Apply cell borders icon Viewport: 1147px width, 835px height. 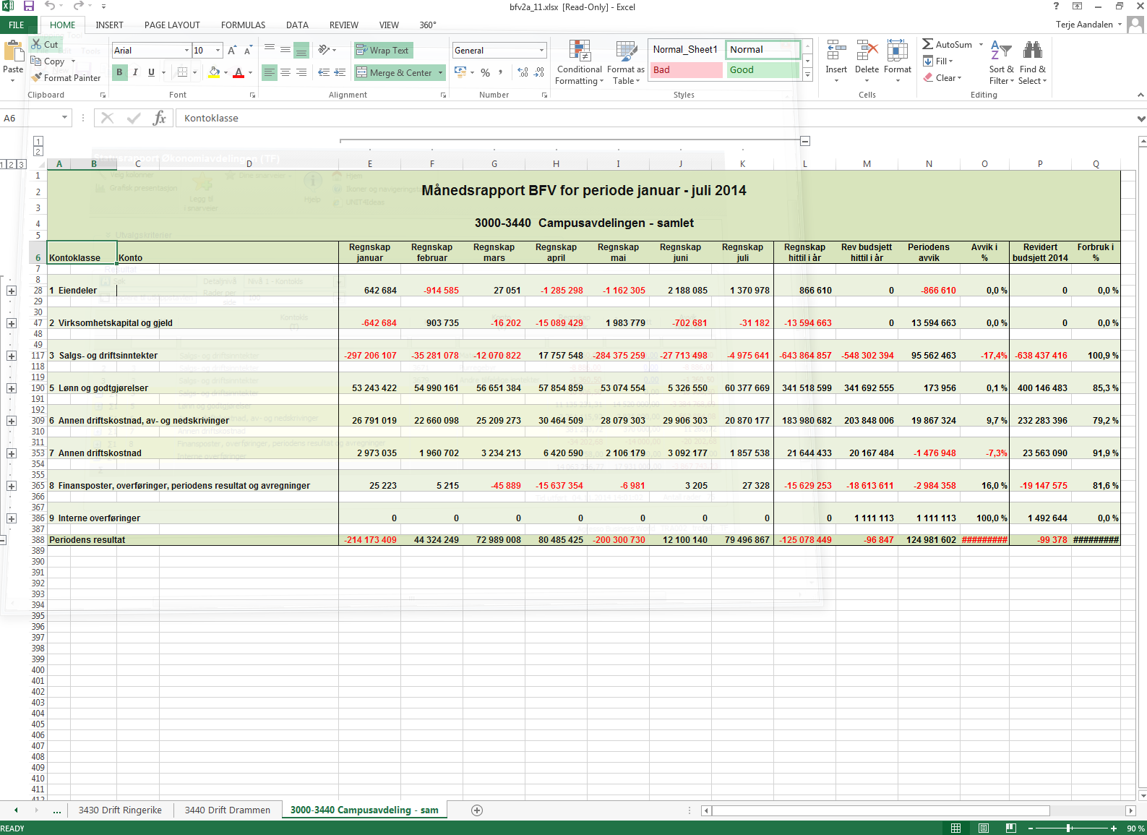pyautogui.click(x=182, y=72)
